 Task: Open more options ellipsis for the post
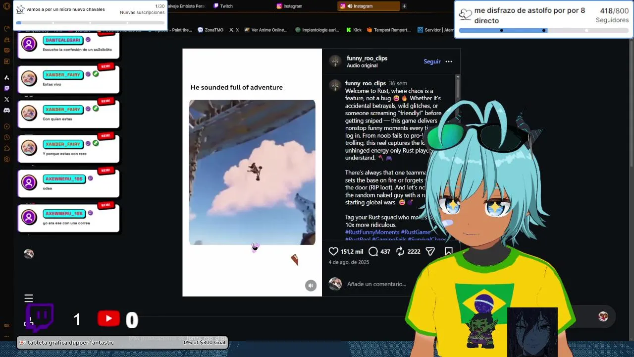tap(449, 61)
